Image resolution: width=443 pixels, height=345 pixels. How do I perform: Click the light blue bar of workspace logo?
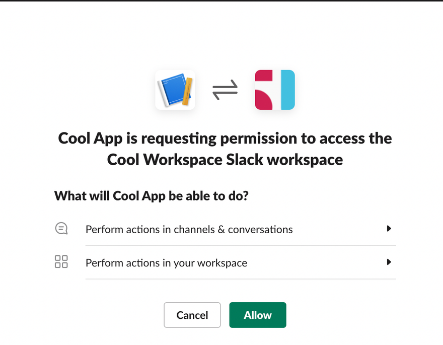287,90
